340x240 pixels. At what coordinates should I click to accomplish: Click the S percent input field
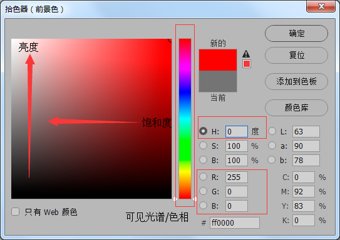(x=237, y=146)
